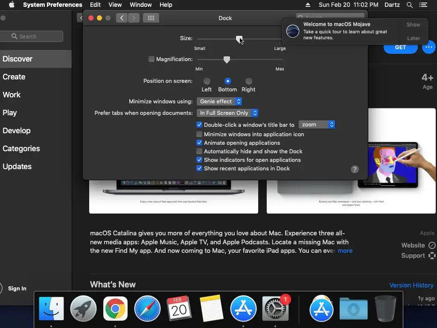Open In Full Screen Only tabs dropdown
Screen dimensions: 437x328
(227, 113)
